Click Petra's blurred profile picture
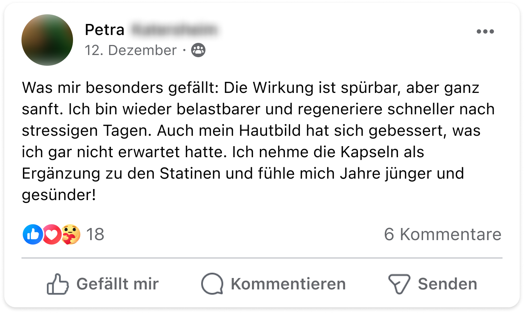This screenshot has height=313, width=524. [47, 40]
